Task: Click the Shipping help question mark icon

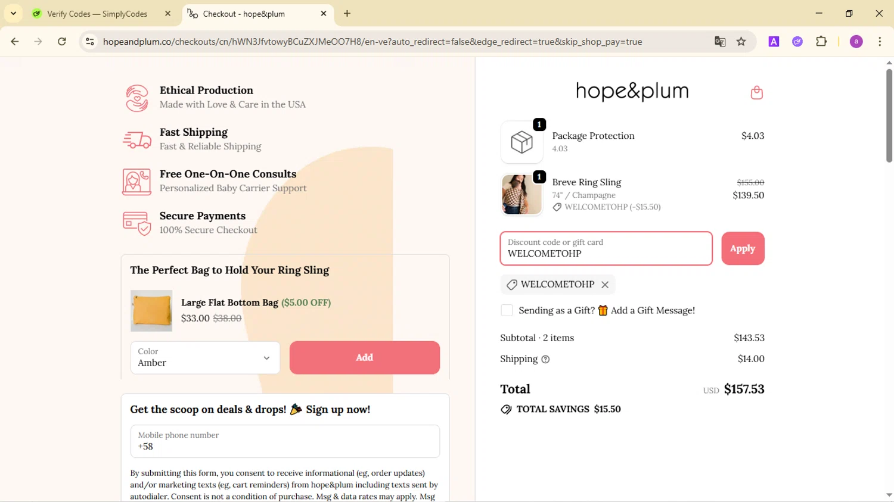Action: 545,359
